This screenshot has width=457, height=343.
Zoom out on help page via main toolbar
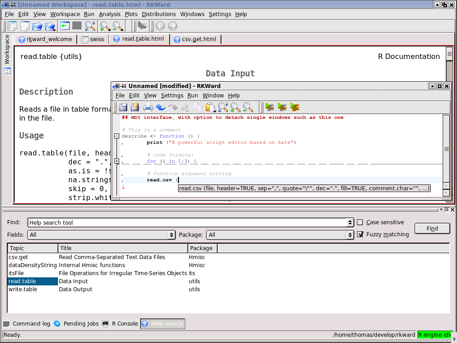coord(118,26)
